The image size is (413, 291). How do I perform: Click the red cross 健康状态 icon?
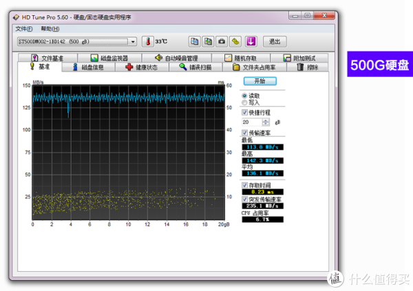[129, 67]
